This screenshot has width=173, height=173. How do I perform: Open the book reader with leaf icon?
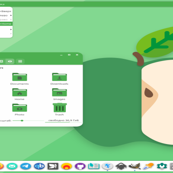coord(94,166)
